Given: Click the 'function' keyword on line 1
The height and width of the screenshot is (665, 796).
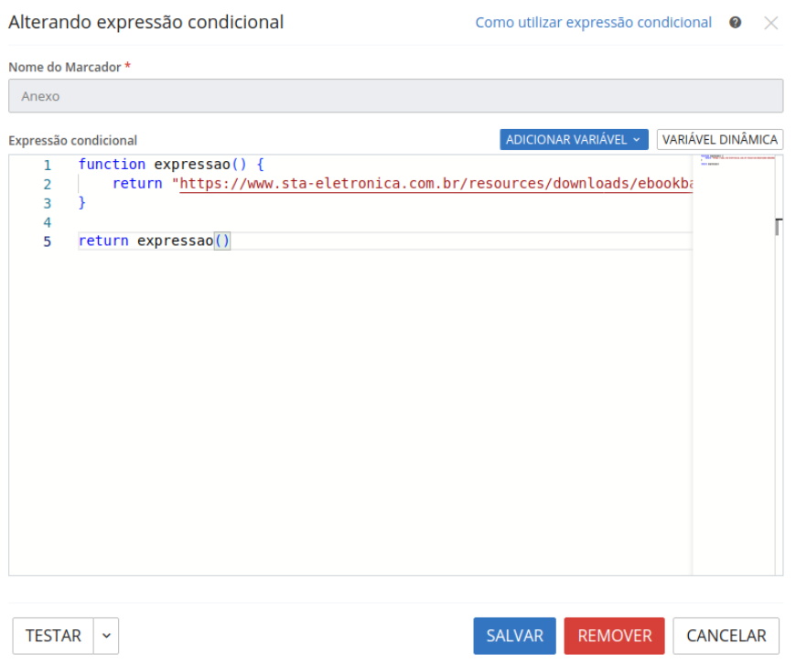Looking at the screenshot, I should point(112,165).
